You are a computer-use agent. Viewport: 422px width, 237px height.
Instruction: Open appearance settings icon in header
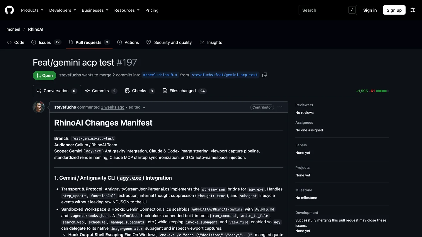[x=413, y=10]
